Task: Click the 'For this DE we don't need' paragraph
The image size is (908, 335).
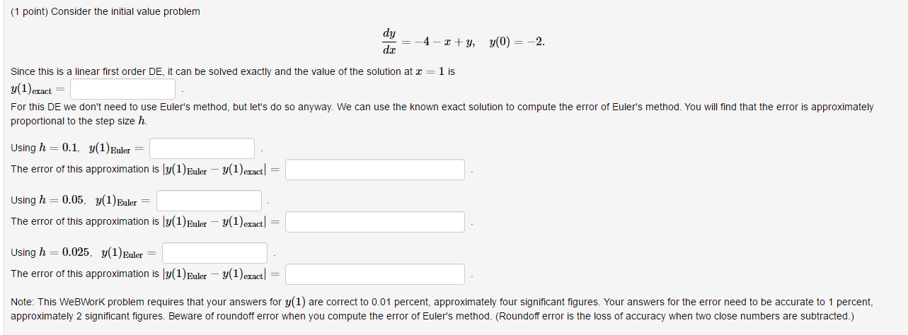Action: pos(442,114)
